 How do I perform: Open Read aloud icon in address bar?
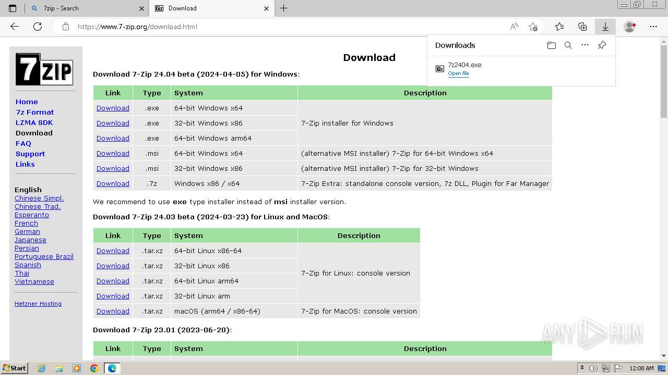[514, 27]
